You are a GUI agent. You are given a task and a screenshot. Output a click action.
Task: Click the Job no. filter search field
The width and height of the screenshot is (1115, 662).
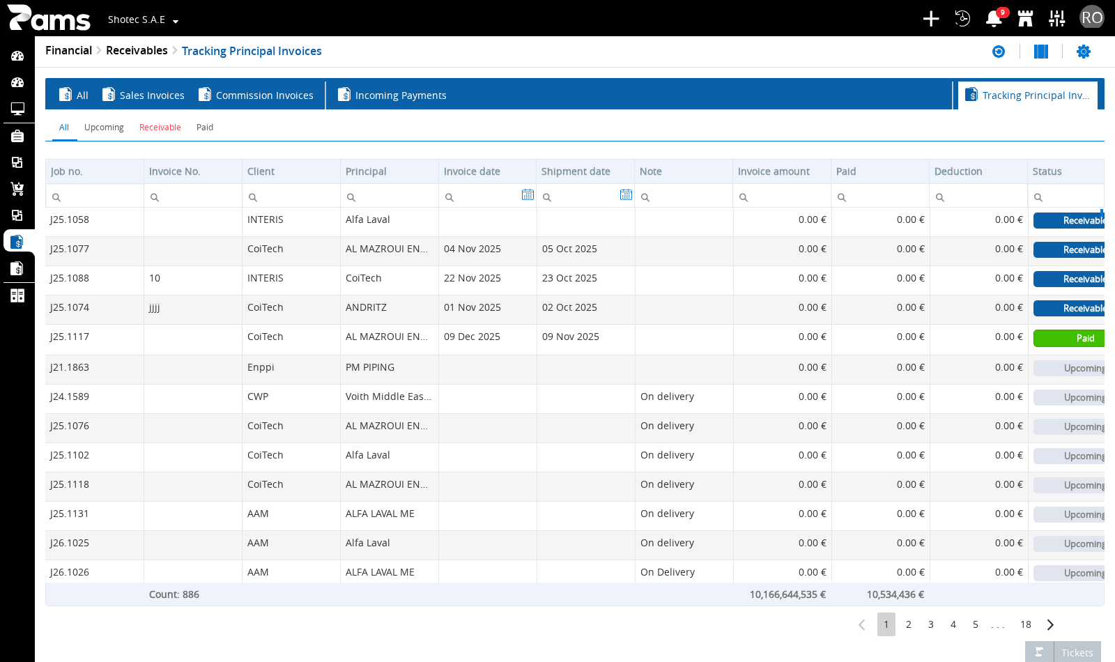pyautogui.click(x=95, y=197)
